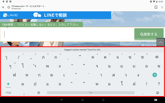The height and width of the screenshot is (103, 165).
Task: Tap the green enter arrow key
Action: pos(155,75)
